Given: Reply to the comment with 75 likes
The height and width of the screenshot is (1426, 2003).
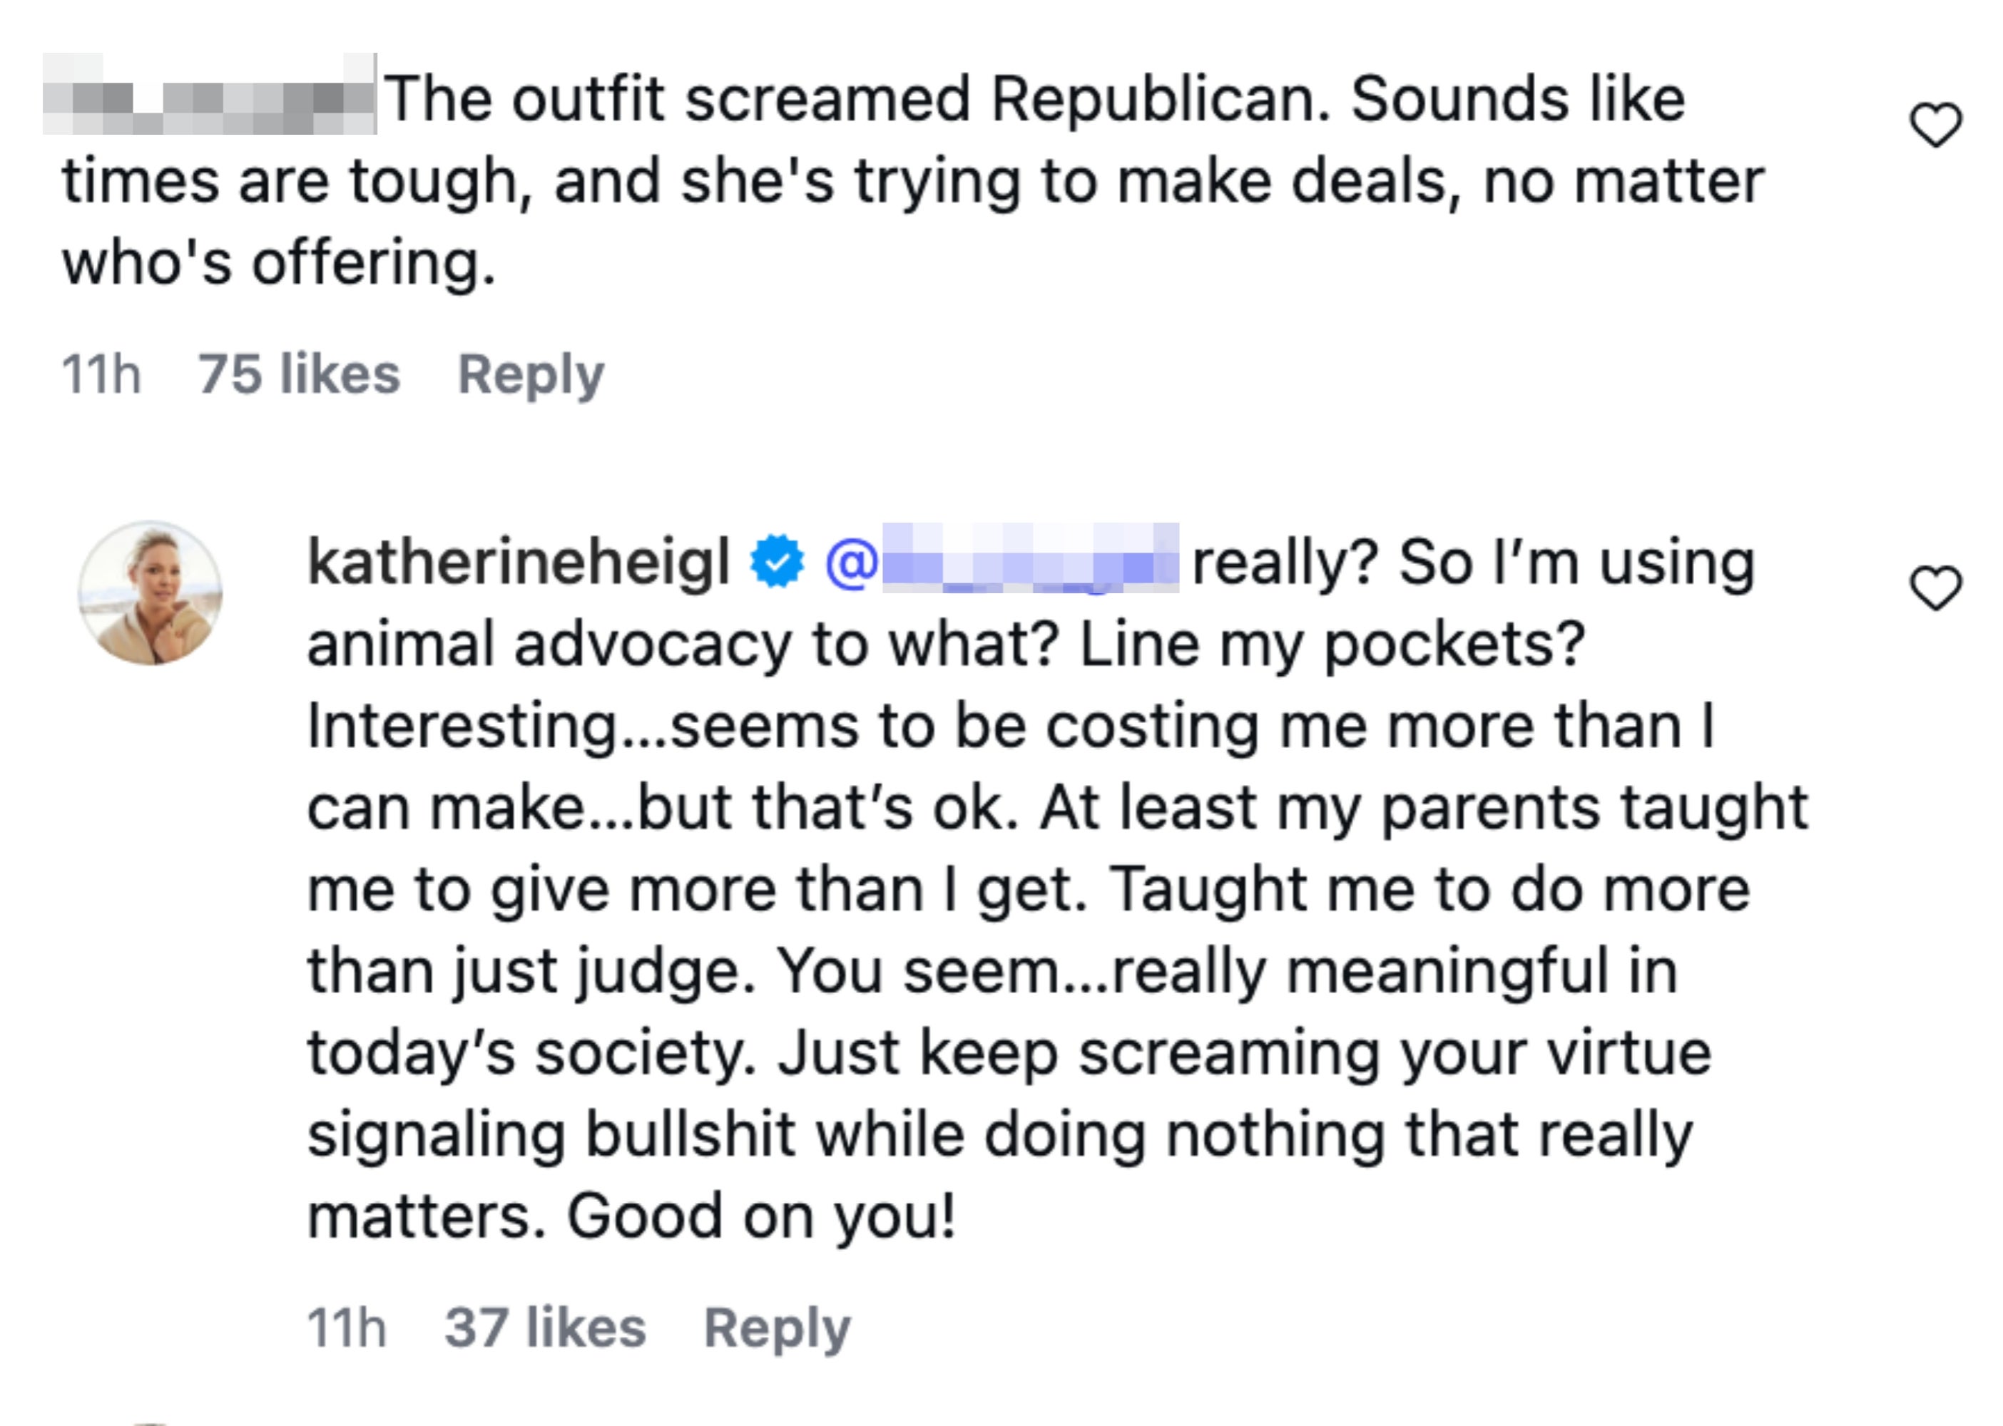Looking at the screenshot, I should (531, 375).
